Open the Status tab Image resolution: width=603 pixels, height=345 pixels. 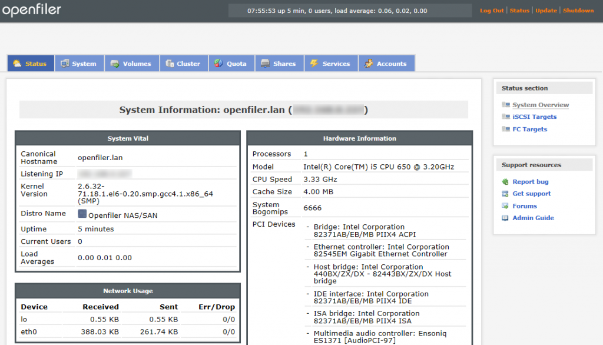pyautogui.click(x=31, y=64)
